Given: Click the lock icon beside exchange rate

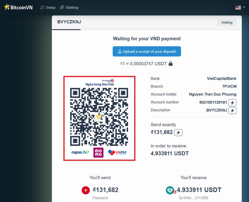Looking at the screenshot, I should [170, 63].
